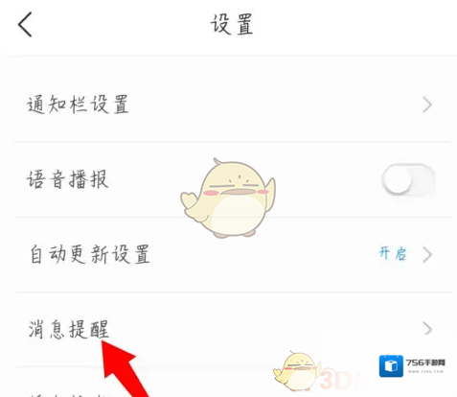Click the red arrow pointer graphic
This screenshot has height=397, width=457.
pyautogui.click(x=125, y=368)
